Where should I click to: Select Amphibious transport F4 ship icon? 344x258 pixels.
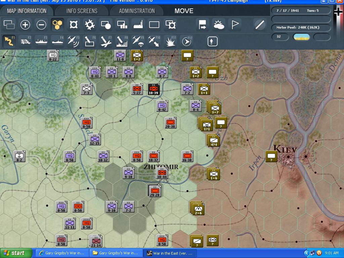pyautogui.click(x=57, y=41)
